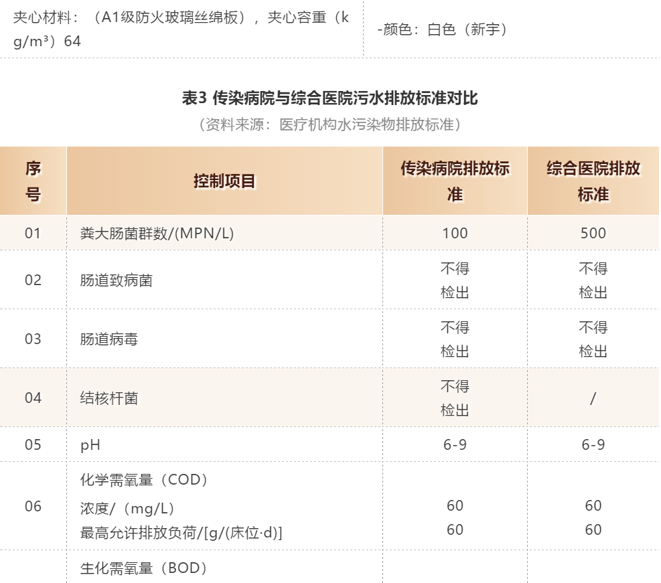661x583 pixels.
Task: Click the 颜色：白色（新宇）text
Action: tap(443, 29)
